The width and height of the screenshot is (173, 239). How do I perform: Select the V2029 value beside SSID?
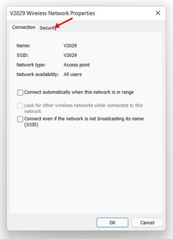(x=70, y=55)
